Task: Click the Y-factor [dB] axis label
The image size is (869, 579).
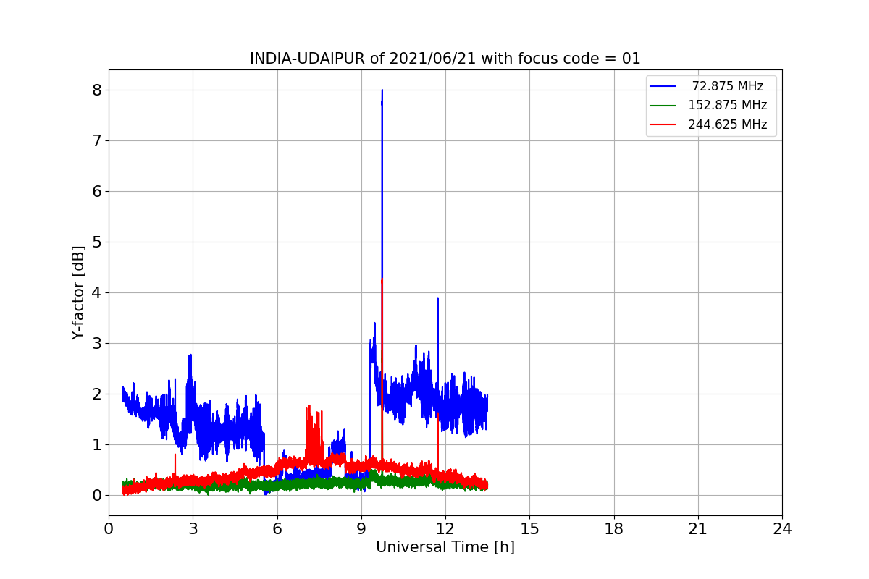Action: 78,292
